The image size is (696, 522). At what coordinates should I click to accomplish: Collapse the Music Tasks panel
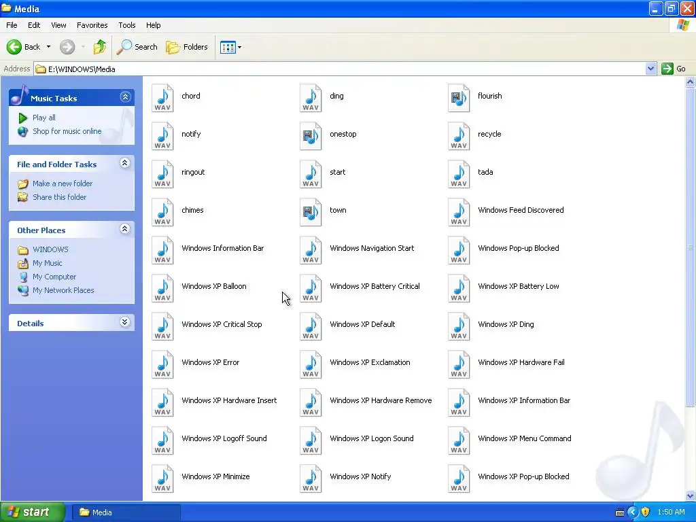125,97
